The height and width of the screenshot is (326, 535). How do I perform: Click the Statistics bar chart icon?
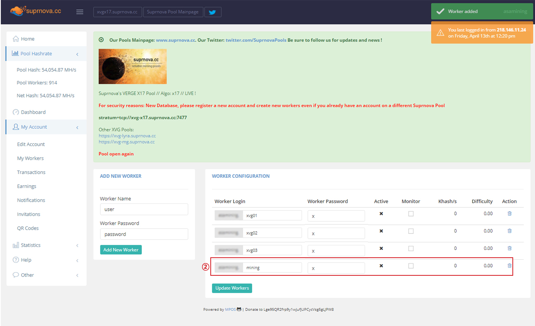[x=16, y=245]
